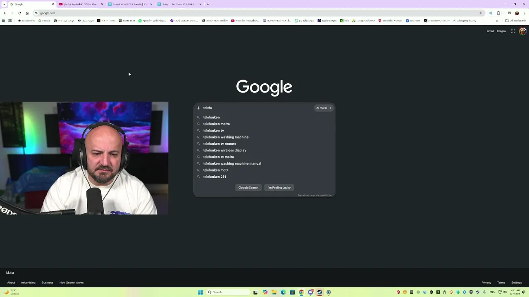Open the new tab with plus button

[208, 4]
